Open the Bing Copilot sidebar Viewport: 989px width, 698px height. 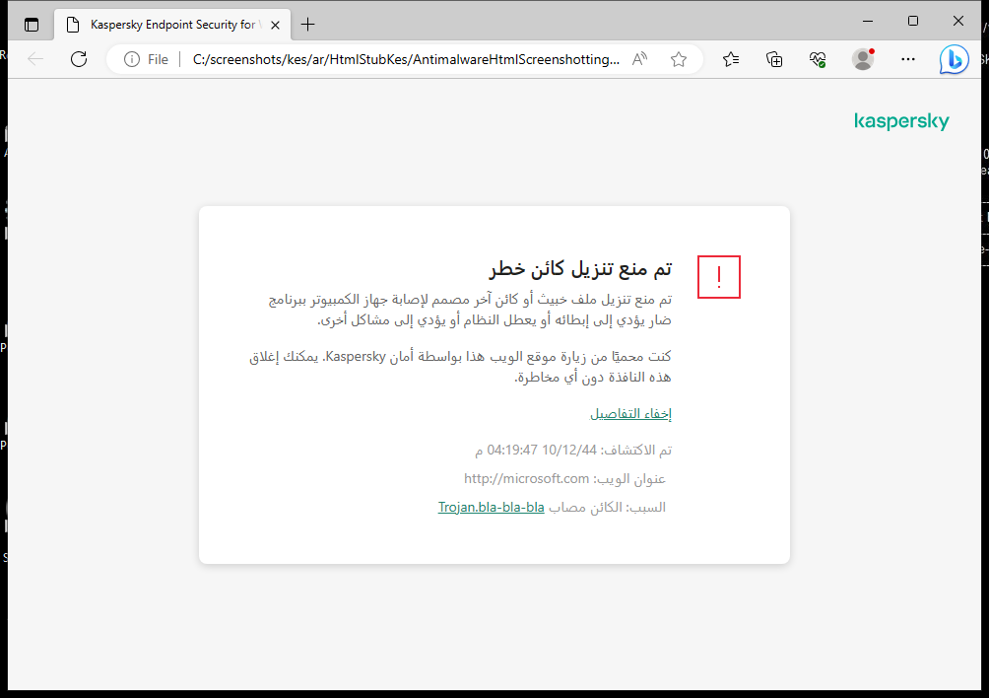click(x=954, y=59)
